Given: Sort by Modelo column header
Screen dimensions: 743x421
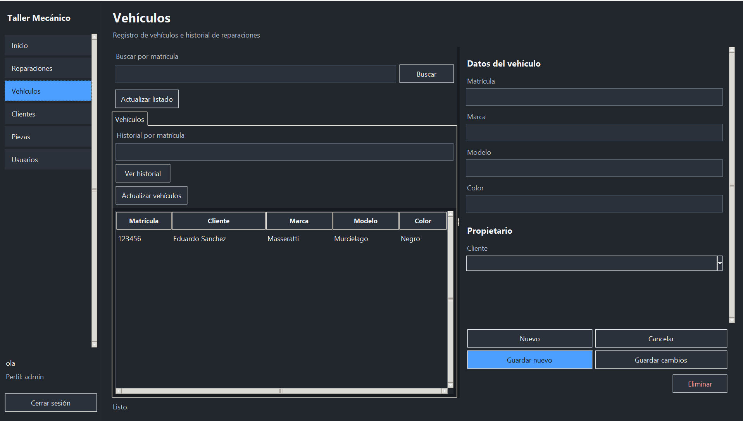Looking at the screenshot, I should coord(365,221).
